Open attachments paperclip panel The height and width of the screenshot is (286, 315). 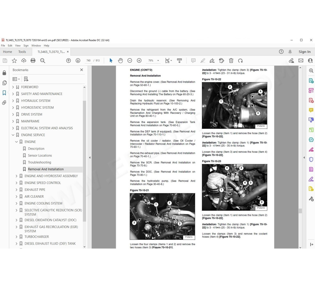click(4, 103)
